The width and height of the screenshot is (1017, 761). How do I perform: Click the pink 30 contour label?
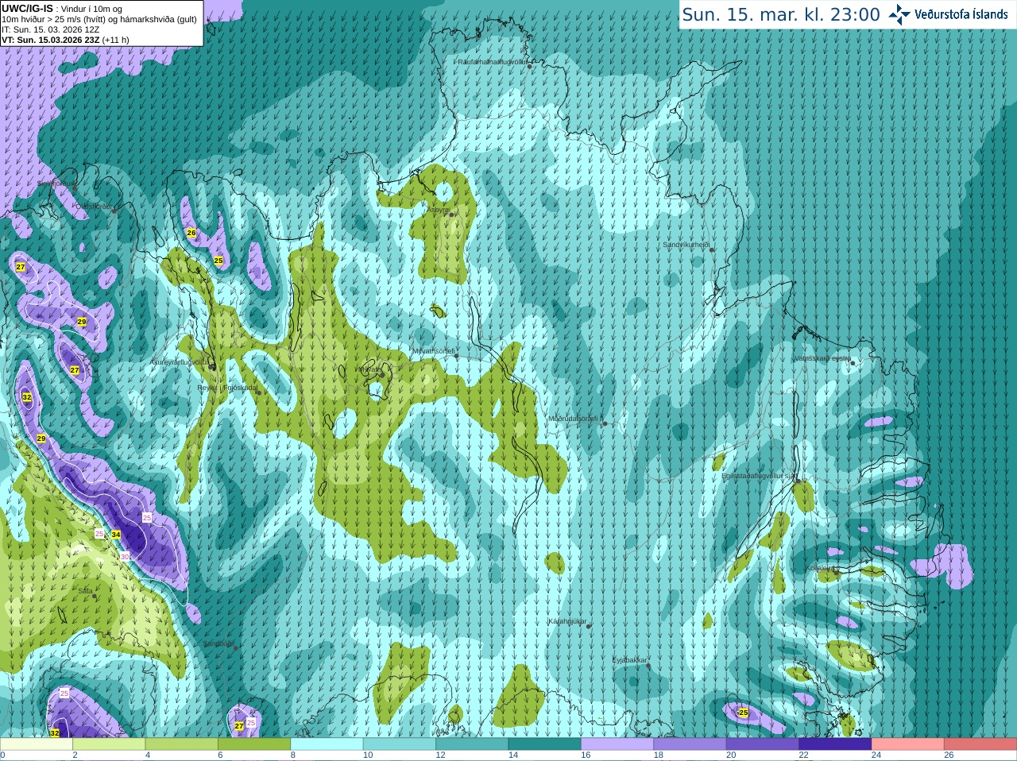(125, 556)
